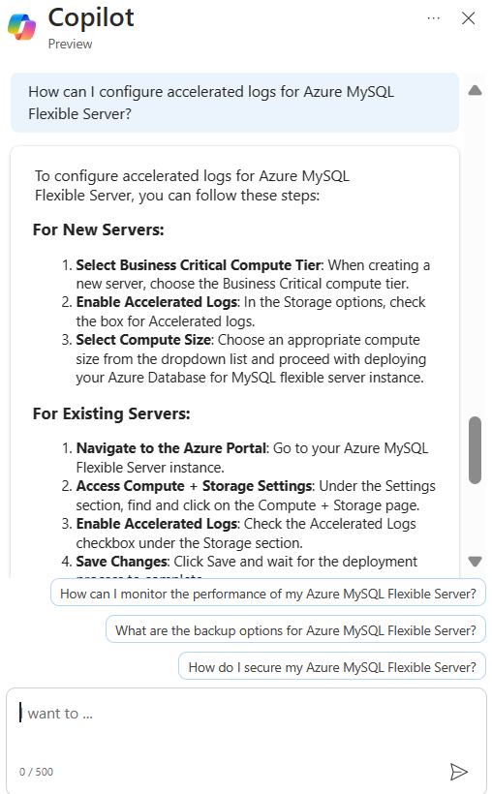Click the 'Navigate to the Azure Portal' step
492x794 pixels.
click(170, 448)
